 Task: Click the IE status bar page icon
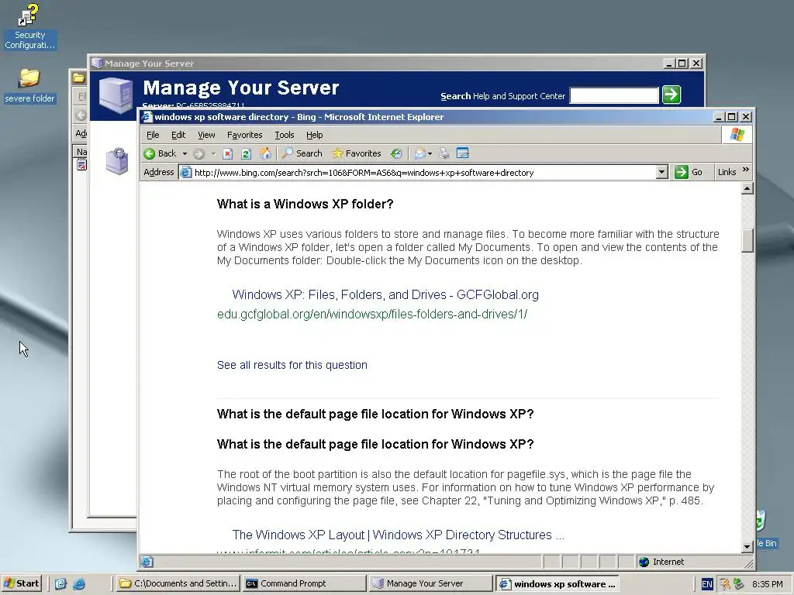click(147, 562)
